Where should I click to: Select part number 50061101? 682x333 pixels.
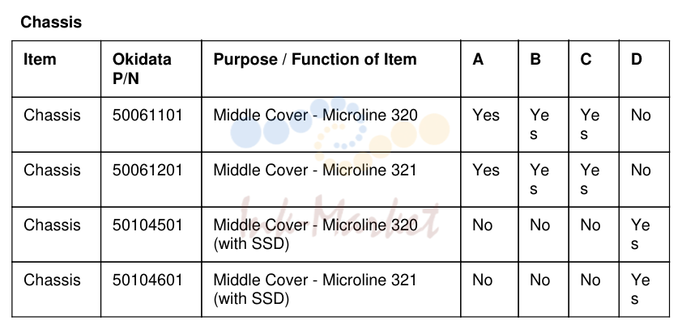pos(147,115)
